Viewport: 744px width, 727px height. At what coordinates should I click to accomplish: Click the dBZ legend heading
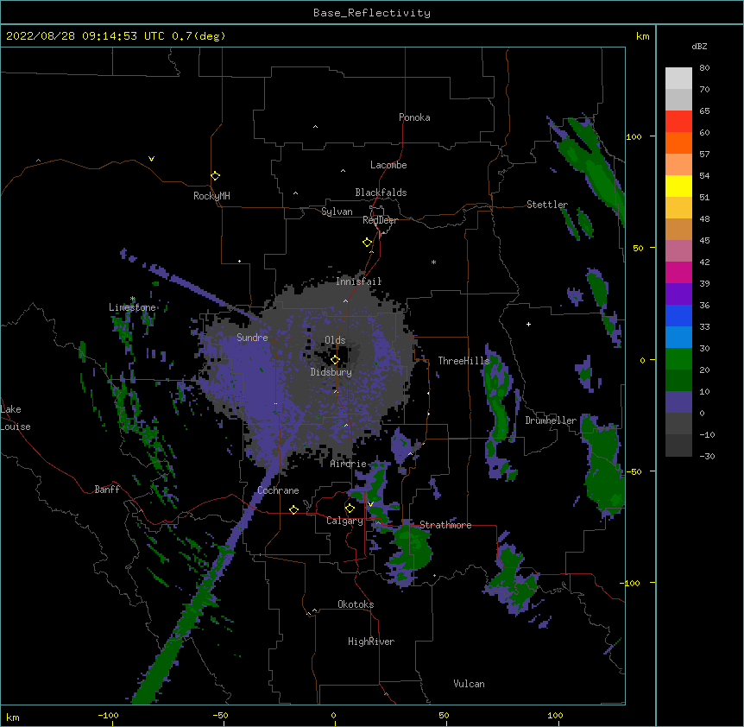pyautogui.click(x=699, y=46)
